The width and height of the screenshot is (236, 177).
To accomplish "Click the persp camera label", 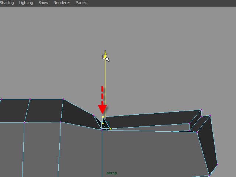I will 112,173.
